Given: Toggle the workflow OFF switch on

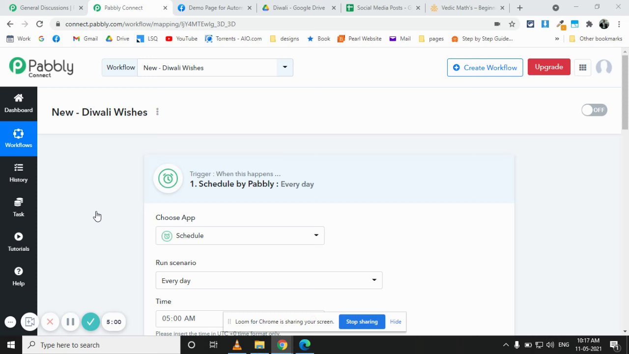Looking at the screenshot, I should pos(594,110).
